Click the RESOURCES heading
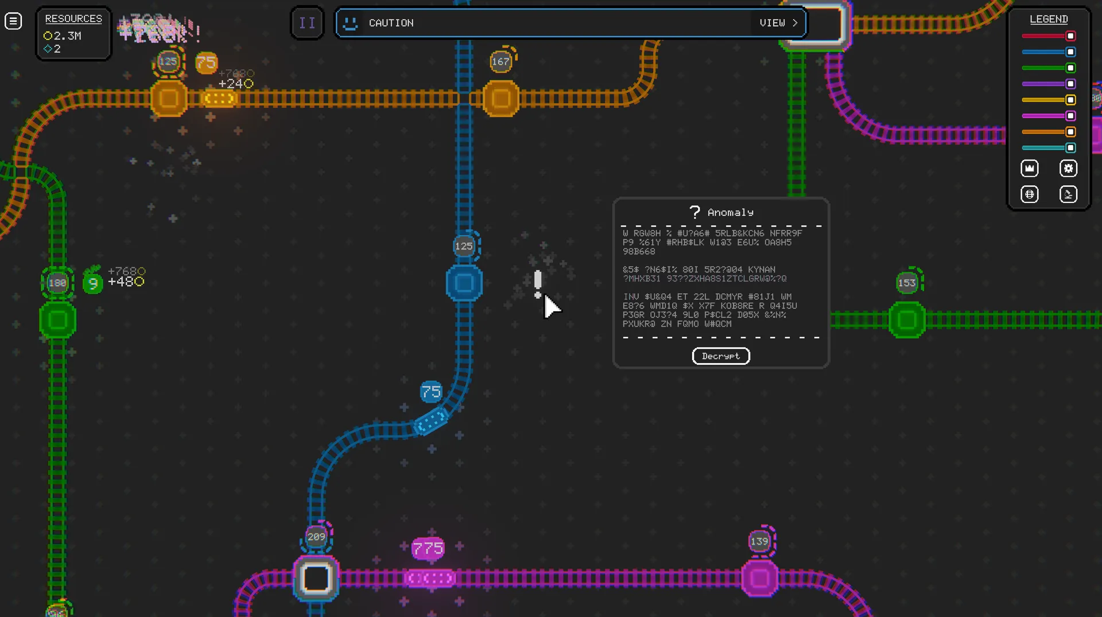 pyautogui.click(x=73, y=19)
